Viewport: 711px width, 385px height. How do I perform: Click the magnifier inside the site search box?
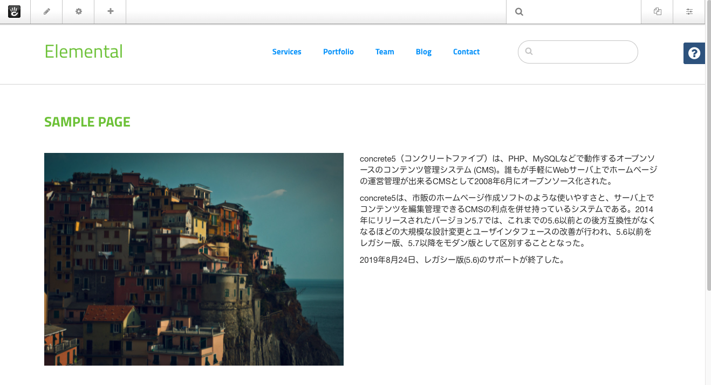pos(529,52)
